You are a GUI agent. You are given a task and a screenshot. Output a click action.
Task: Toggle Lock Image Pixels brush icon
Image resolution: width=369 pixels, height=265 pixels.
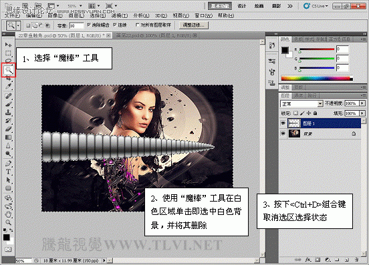click(x=302, y=113)
